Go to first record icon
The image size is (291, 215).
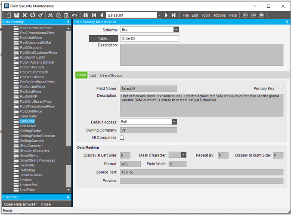94,15
